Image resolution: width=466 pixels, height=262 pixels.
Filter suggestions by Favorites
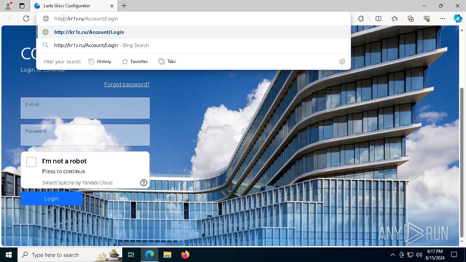(x=135, y=61)
